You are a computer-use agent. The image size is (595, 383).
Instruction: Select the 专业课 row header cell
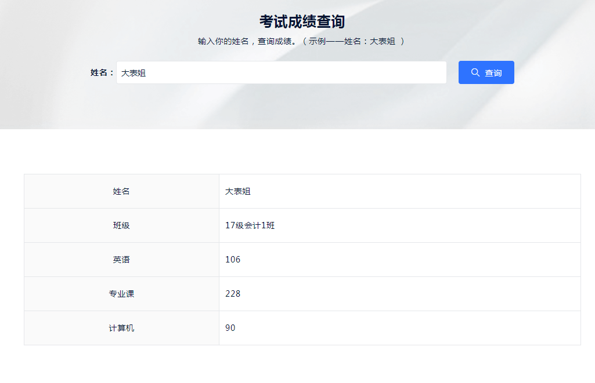pyautogui.click(x=121, y=294)
